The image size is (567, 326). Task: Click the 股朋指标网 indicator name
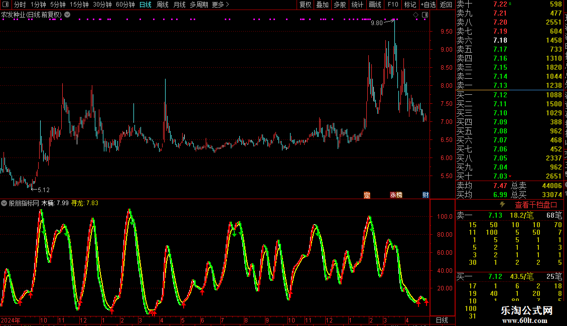[24, 203]
